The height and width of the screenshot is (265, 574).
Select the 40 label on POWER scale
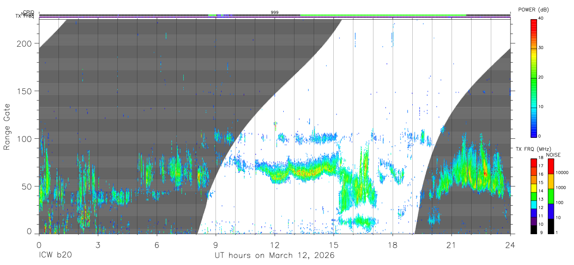click(540, 18)
